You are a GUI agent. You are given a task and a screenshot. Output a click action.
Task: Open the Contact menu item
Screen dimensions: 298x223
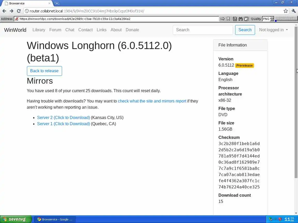tap(86, 30)
